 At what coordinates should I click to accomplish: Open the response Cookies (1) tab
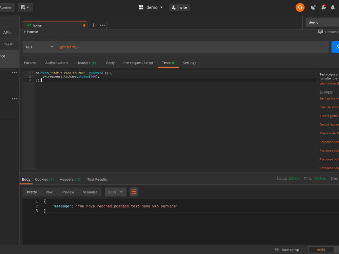click(x=44, y=179)
